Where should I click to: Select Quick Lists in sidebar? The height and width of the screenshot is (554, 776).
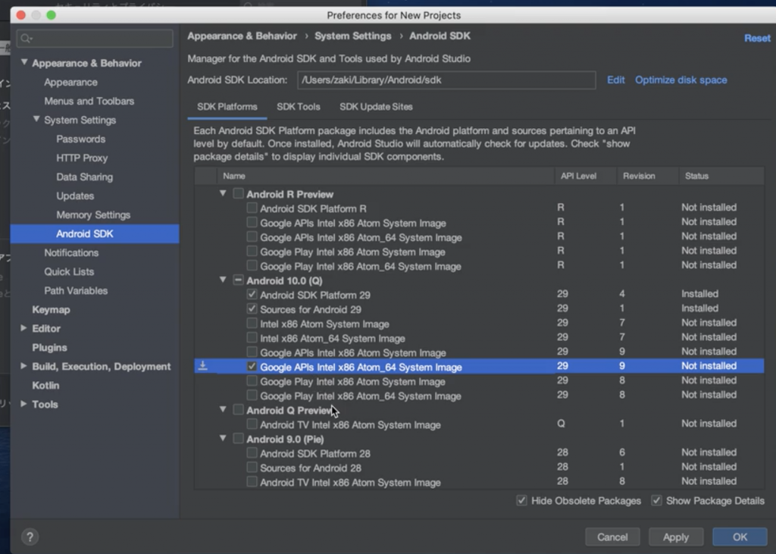coord(69,272)
